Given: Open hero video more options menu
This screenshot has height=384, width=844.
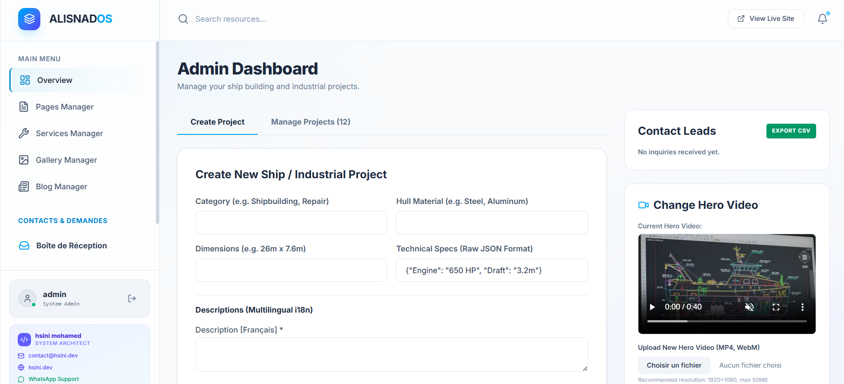Looking at the screenshot, I should tap(802, 307).
